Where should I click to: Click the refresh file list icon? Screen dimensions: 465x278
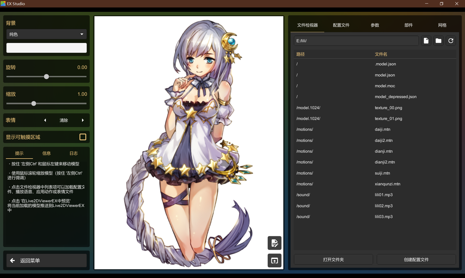click(x=451, y=41)
